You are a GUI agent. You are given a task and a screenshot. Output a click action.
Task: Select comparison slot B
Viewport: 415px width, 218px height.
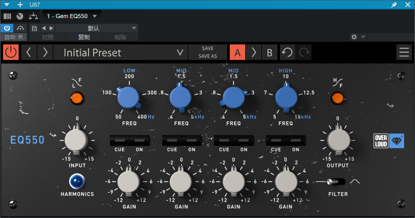[x=270, y=52]
